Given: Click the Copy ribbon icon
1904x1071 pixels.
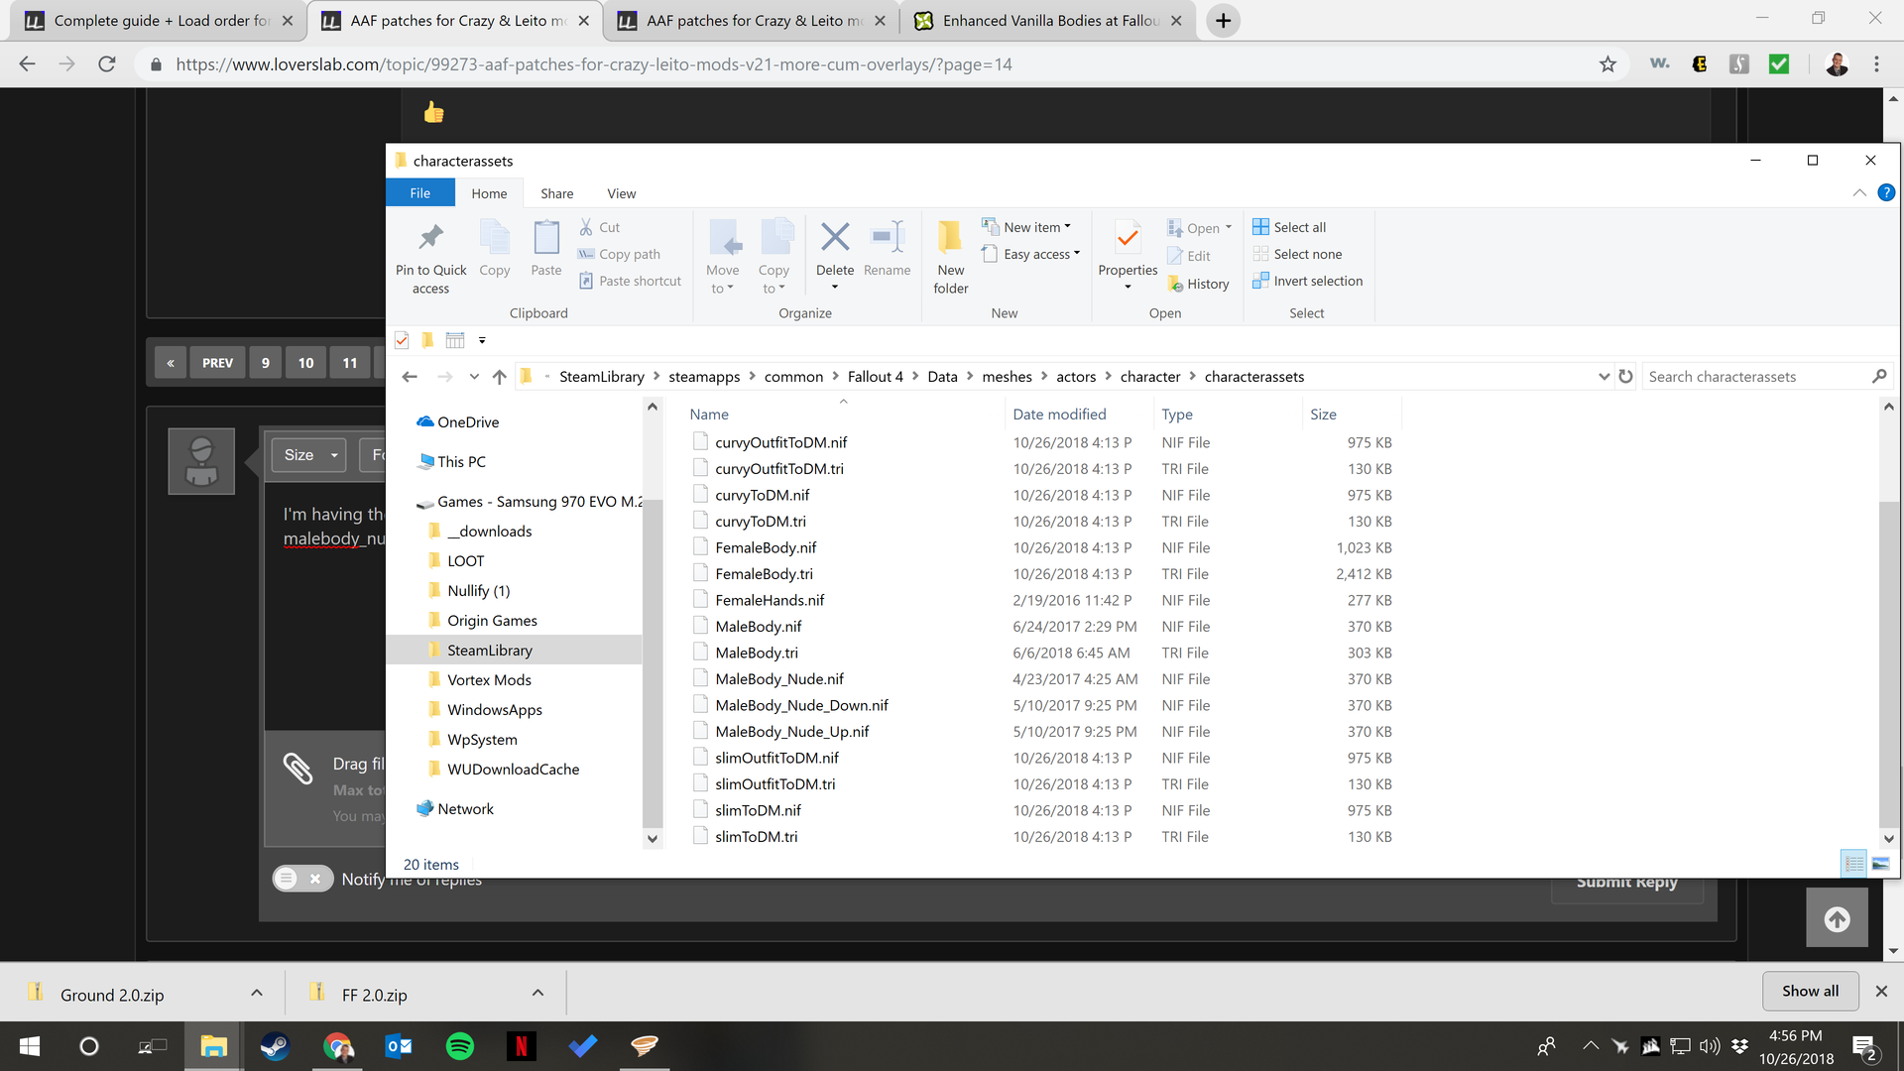Looking at the screenshot, I should [494, 238].
